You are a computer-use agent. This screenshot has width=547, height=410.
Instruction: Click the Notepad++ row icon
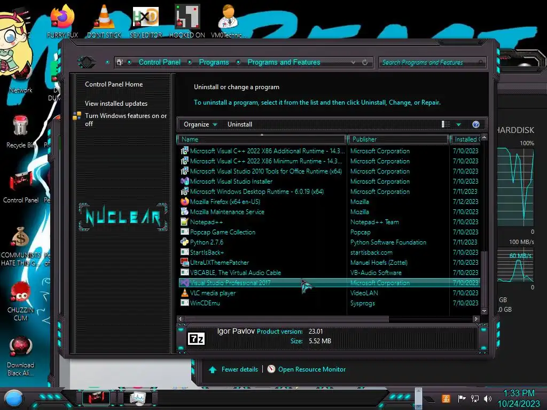[x=184, y=222]
